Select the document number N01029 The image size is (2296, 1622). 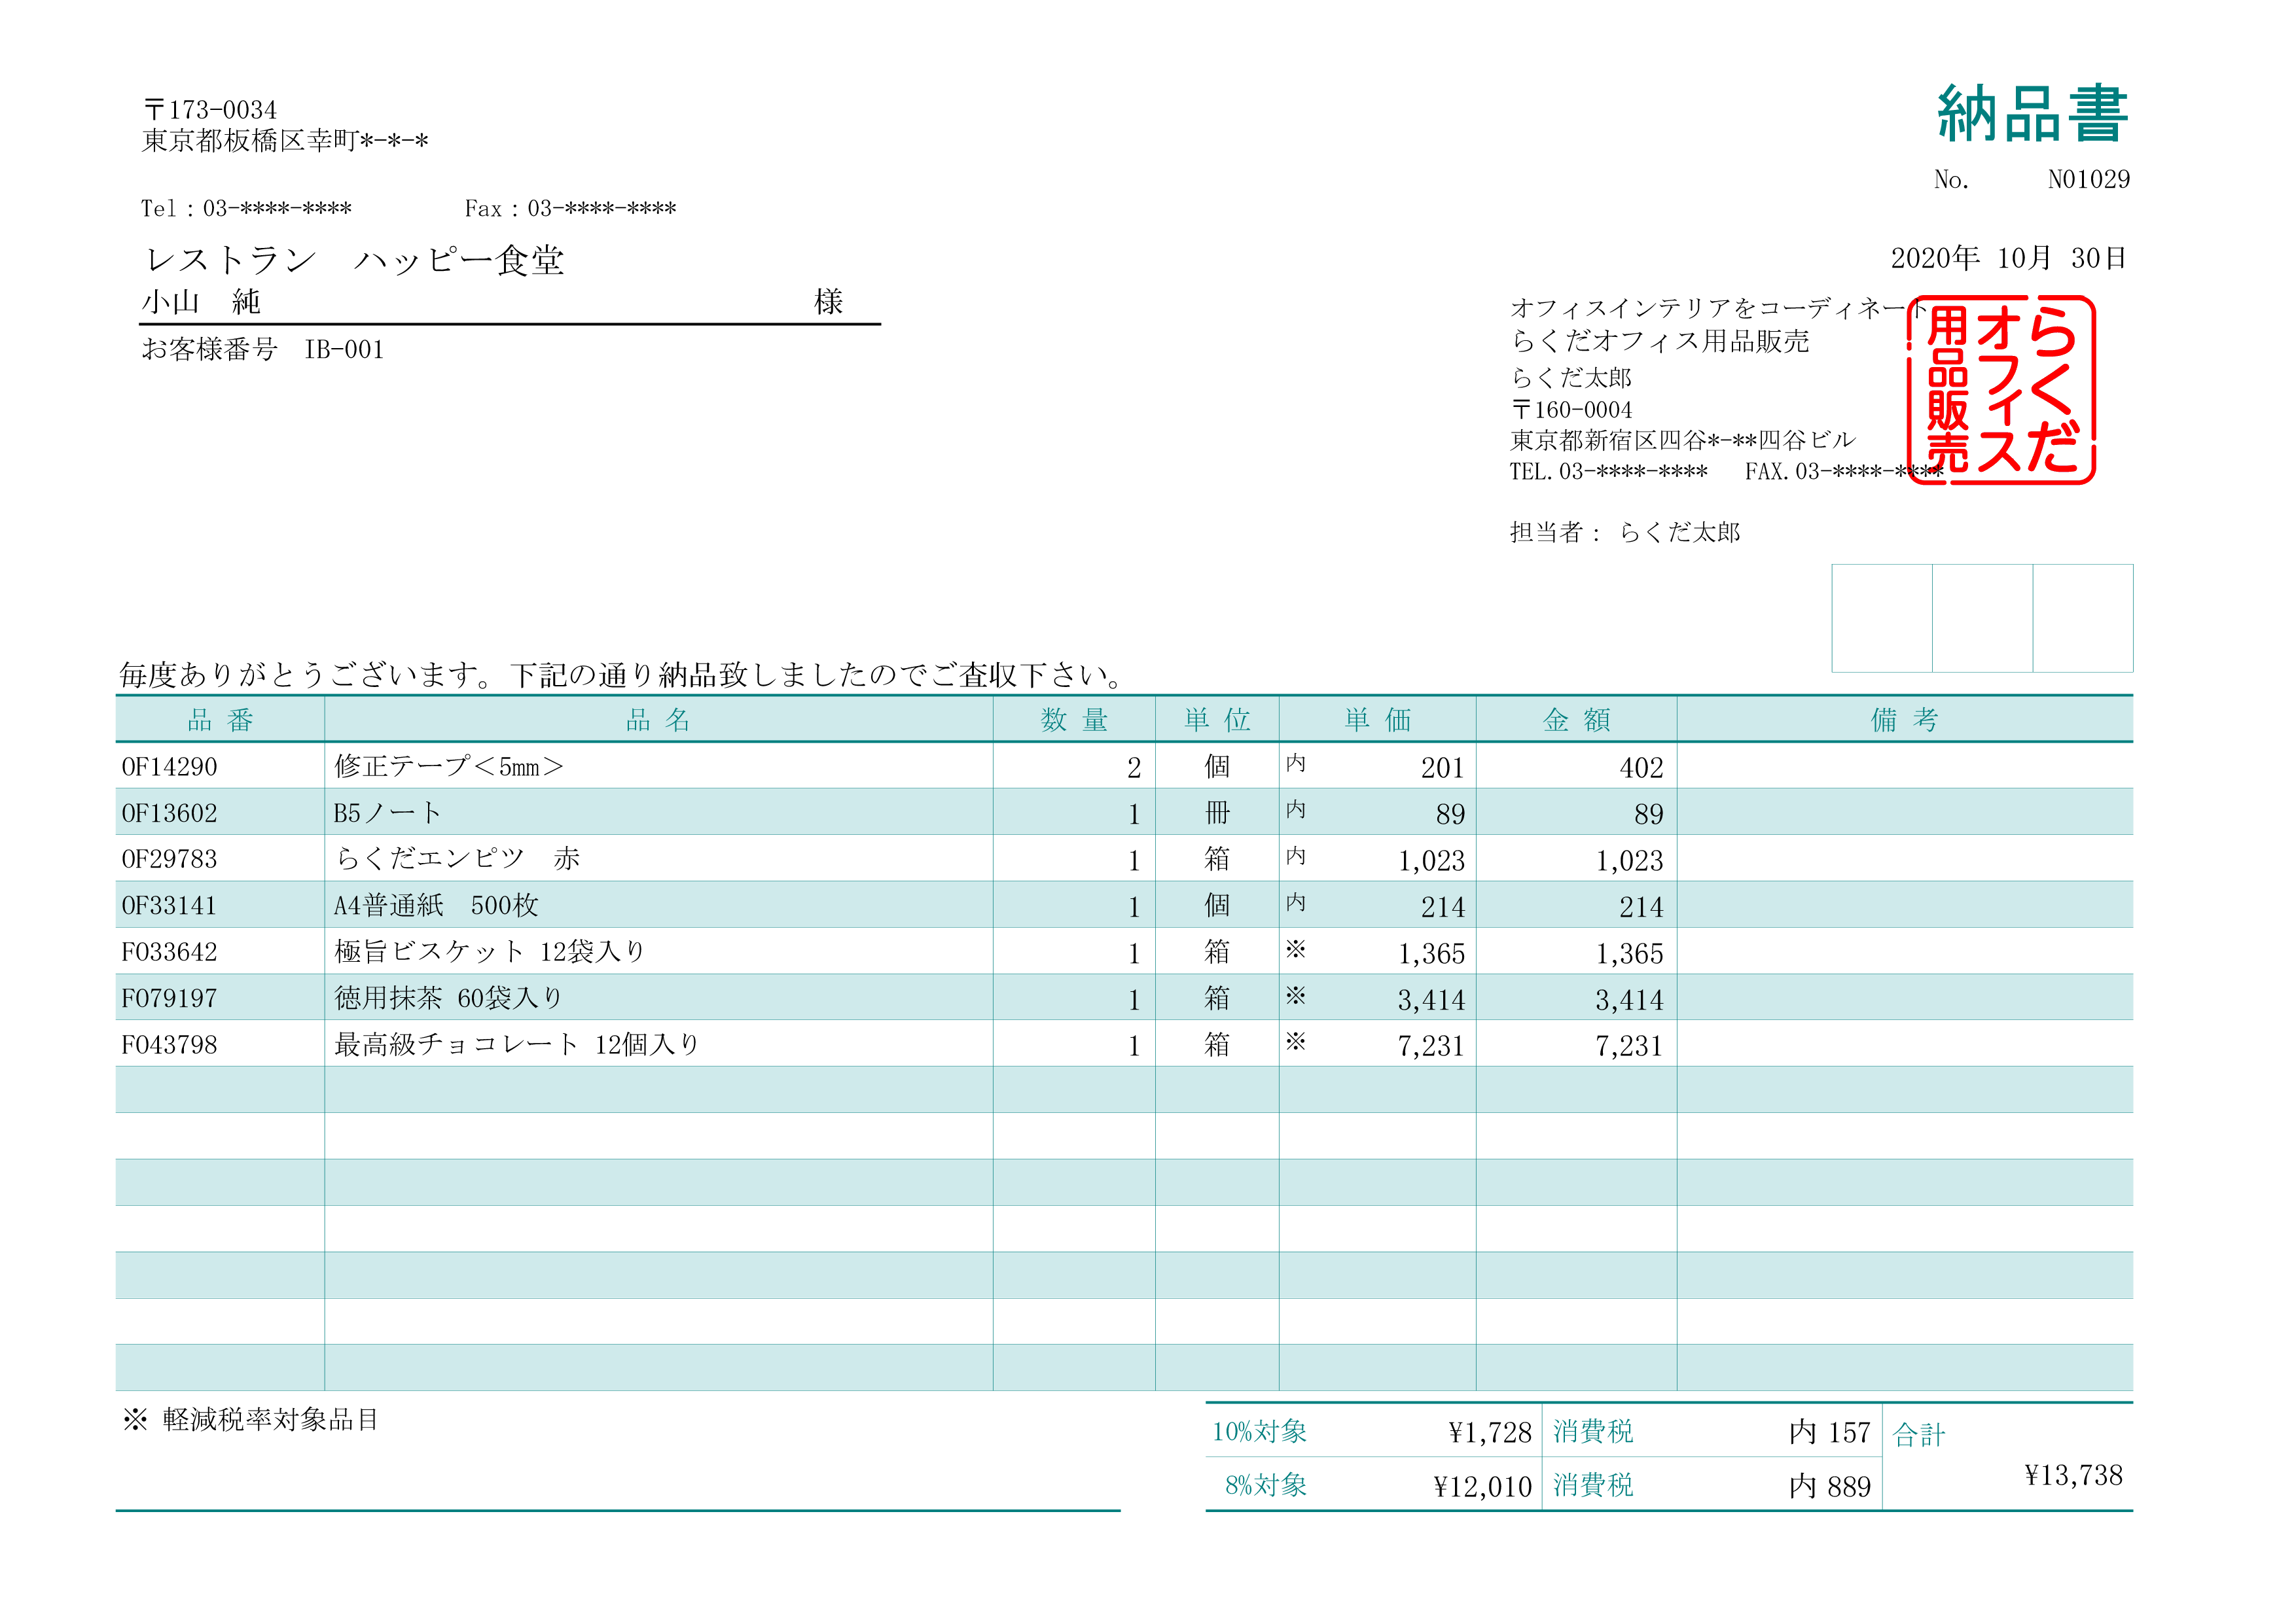point(2088,180)
